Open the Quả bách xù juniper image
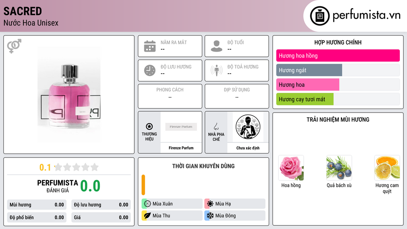 click(339, 168)
